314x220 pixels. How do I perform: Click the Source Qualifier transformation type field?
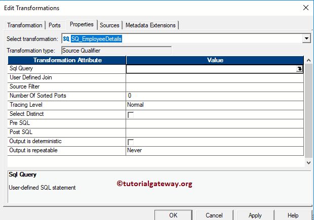116,51
